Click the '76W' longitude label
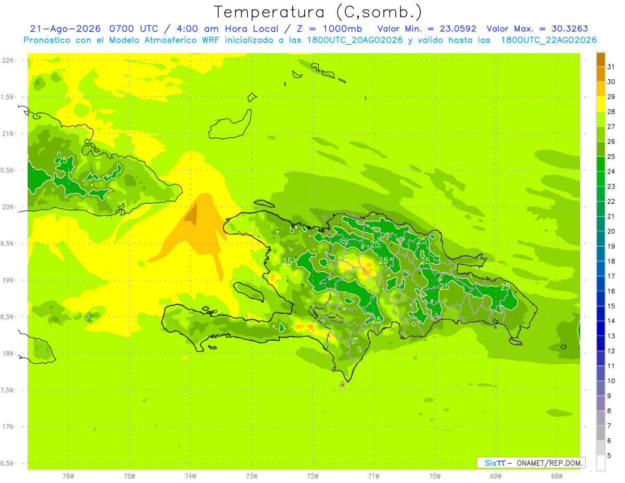Image resolution: width=625 pixels, height=483 pixels. (x=68, y=476)
